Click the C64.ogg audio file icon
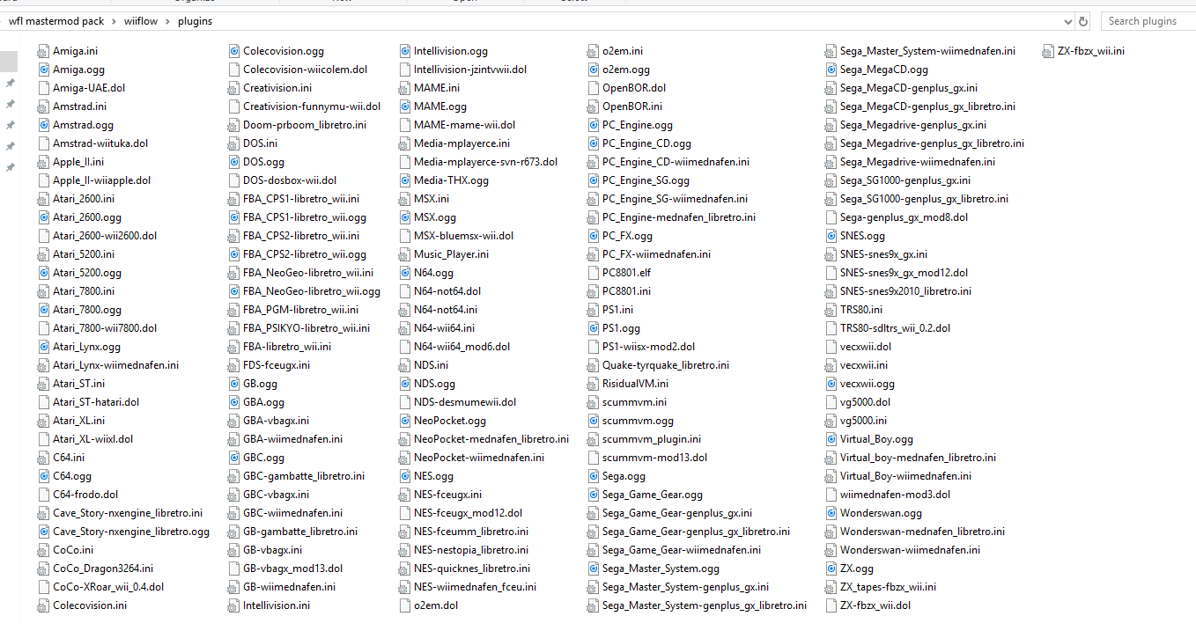This screenshot has width=1196, height=631. (44, 476)
